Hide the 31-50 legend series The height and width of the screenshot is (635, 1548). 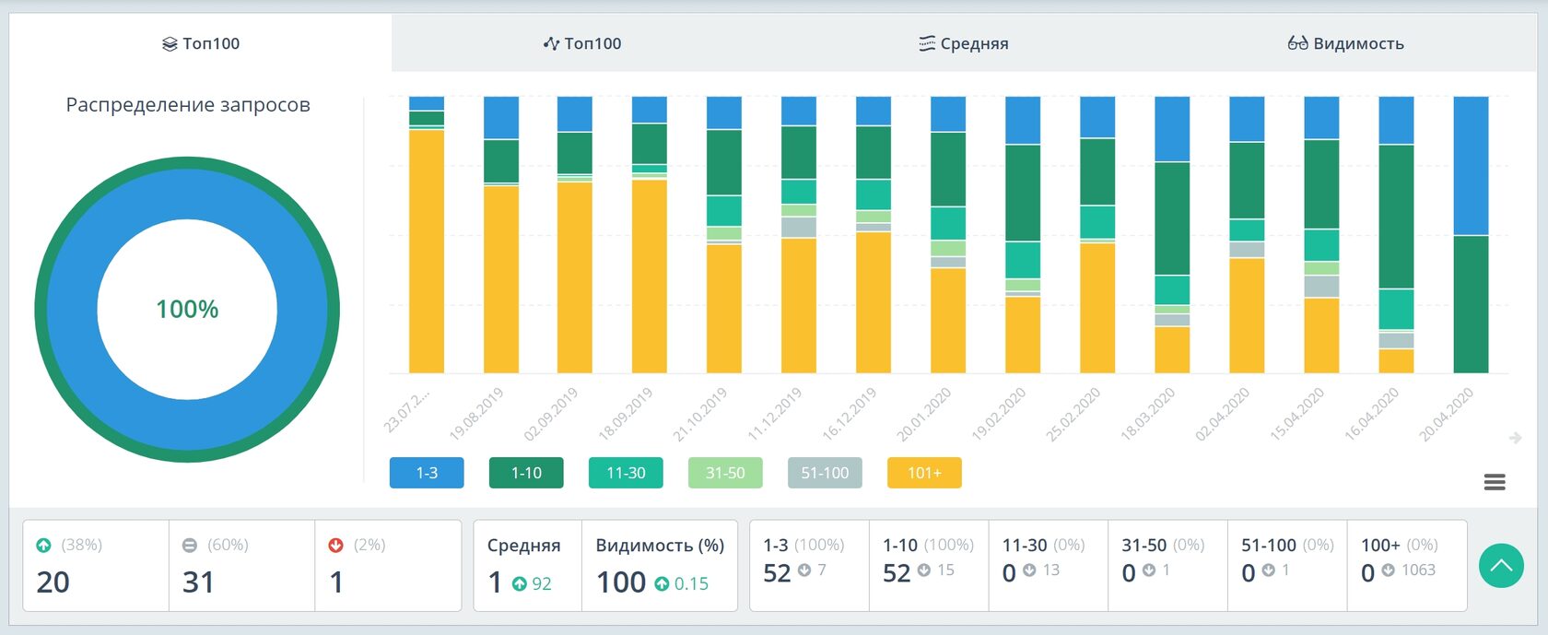tap(725, 473)
